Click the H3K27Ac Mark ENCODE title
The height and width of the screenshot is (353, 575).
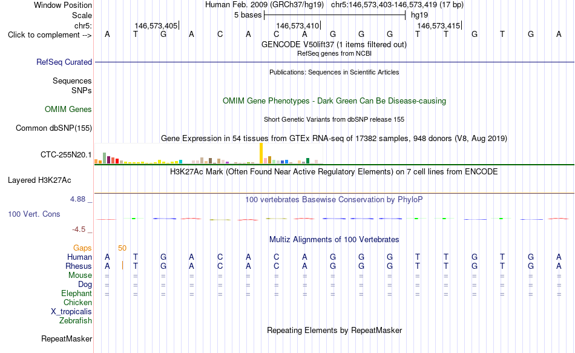click(x=334, y=172)
